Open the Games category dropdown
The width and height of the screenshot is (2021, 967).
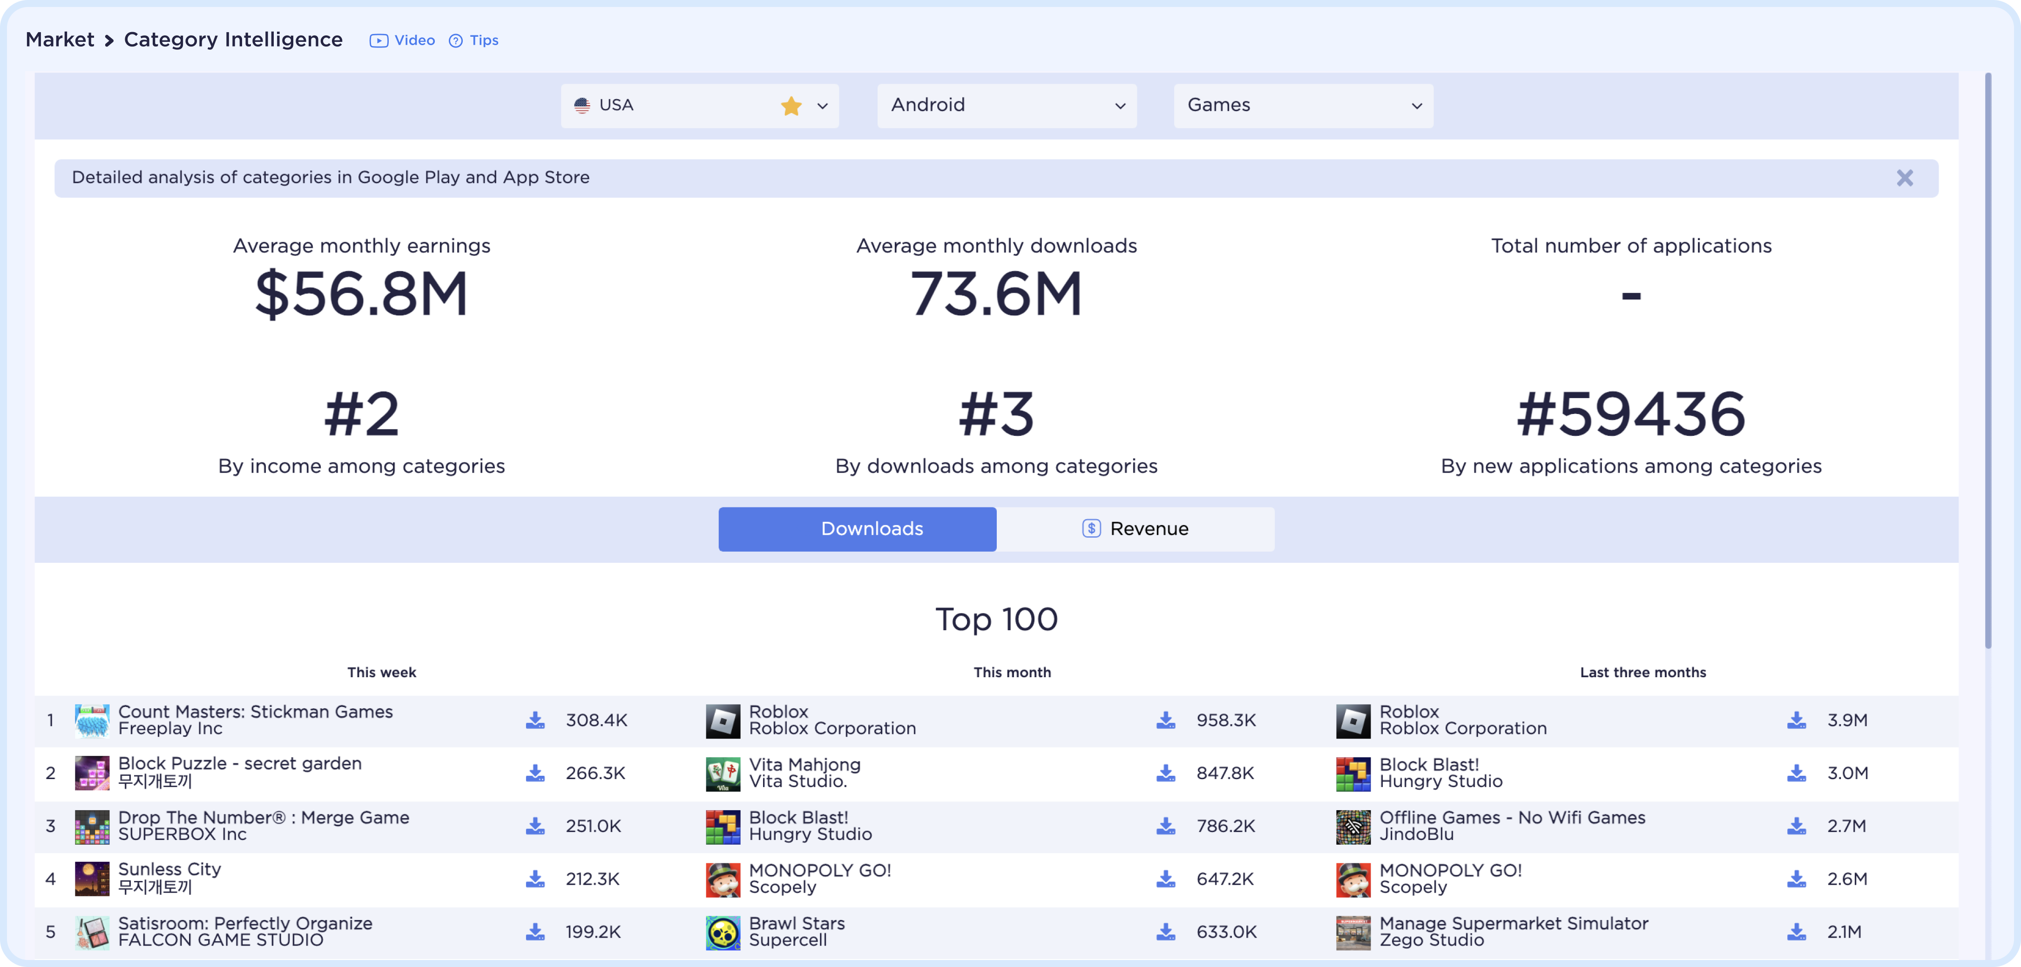[x=1303, y=105]
